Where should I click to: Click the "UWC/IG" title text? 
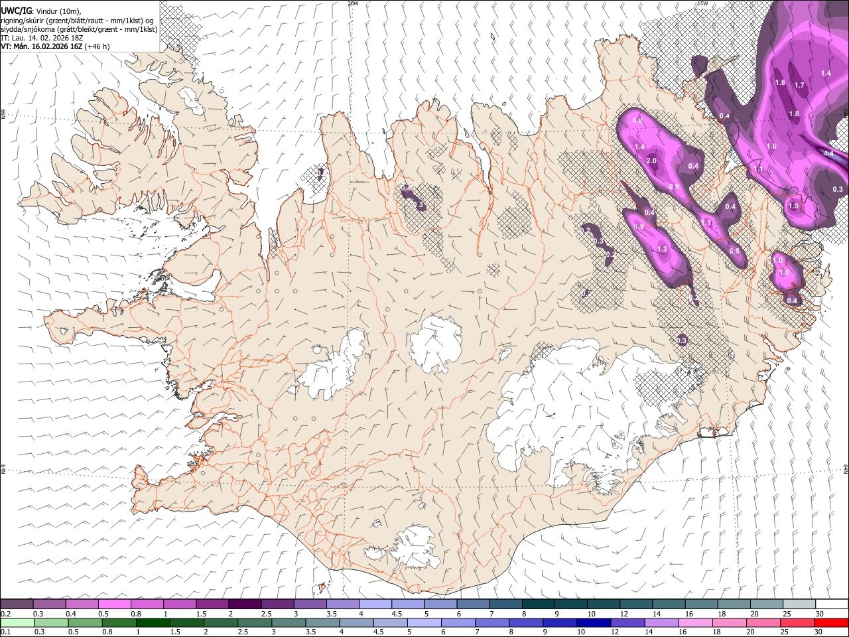[x=17, y=10]
